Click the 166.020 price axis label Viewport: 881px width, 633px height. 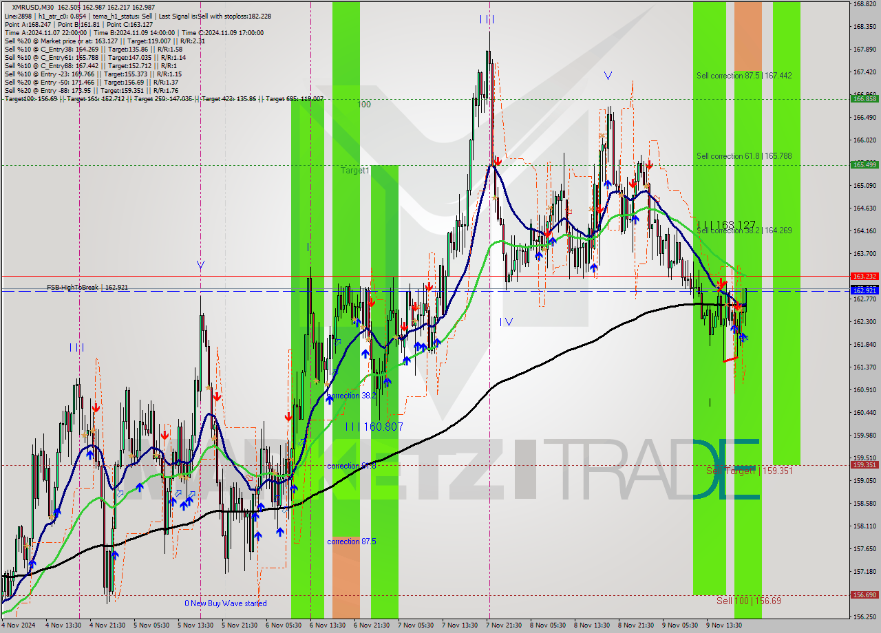click(864, 140)
